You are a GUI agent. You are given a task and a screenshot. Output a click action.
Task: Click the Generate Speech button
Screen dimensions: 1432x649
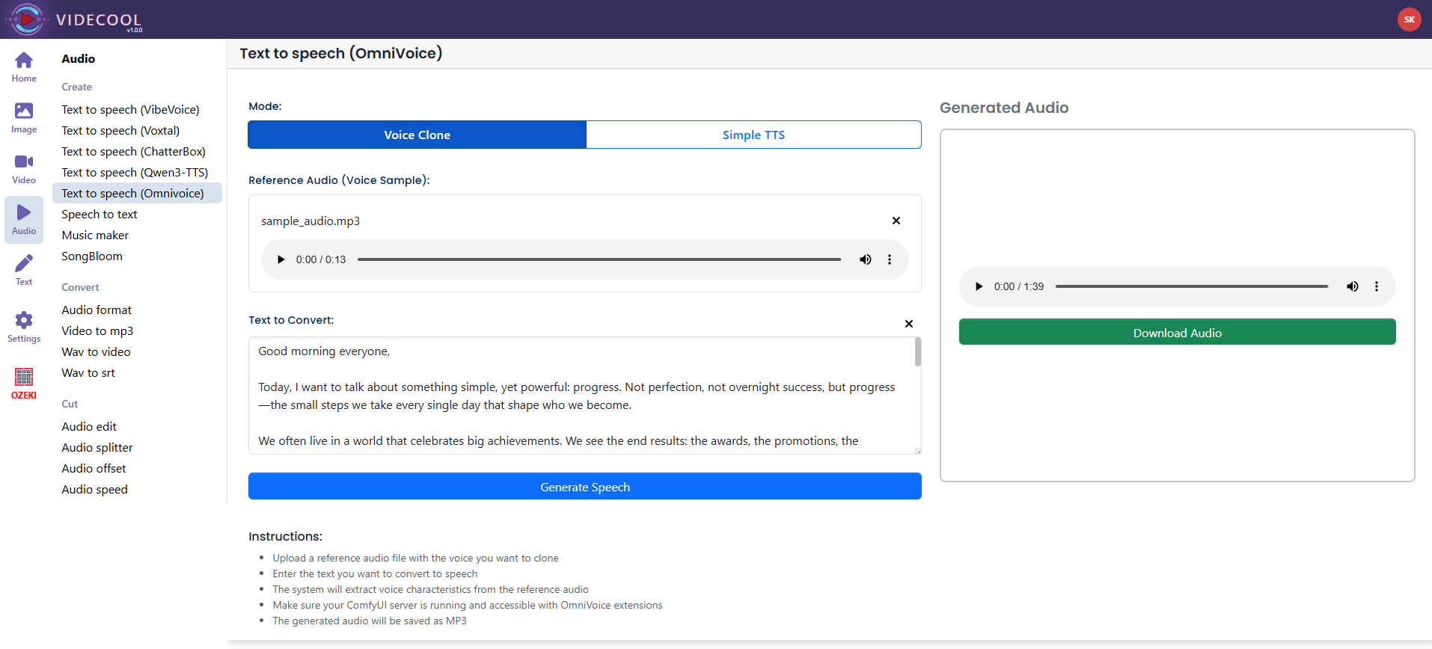click(584, 487)
